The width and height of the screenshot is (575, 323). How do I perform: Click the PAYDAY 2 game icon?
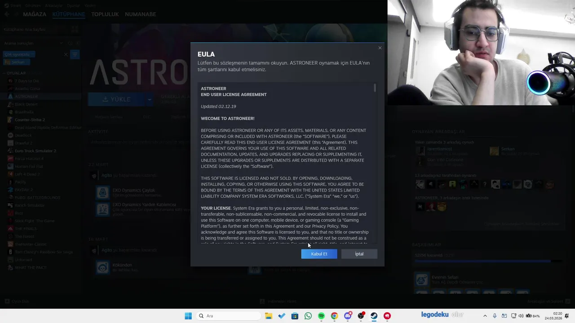pos(10,190)
